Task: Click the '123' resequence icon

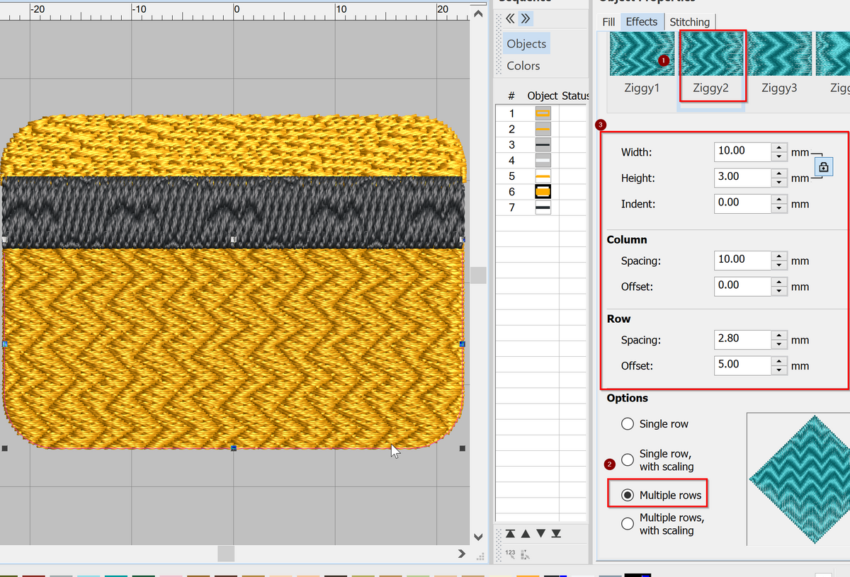Action: (510, 556)
